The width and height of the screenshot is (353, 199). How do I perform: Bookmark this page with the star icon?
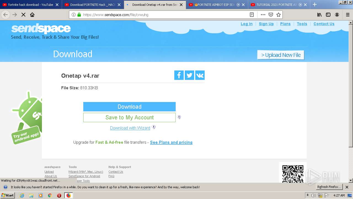(x=279, y=15)
